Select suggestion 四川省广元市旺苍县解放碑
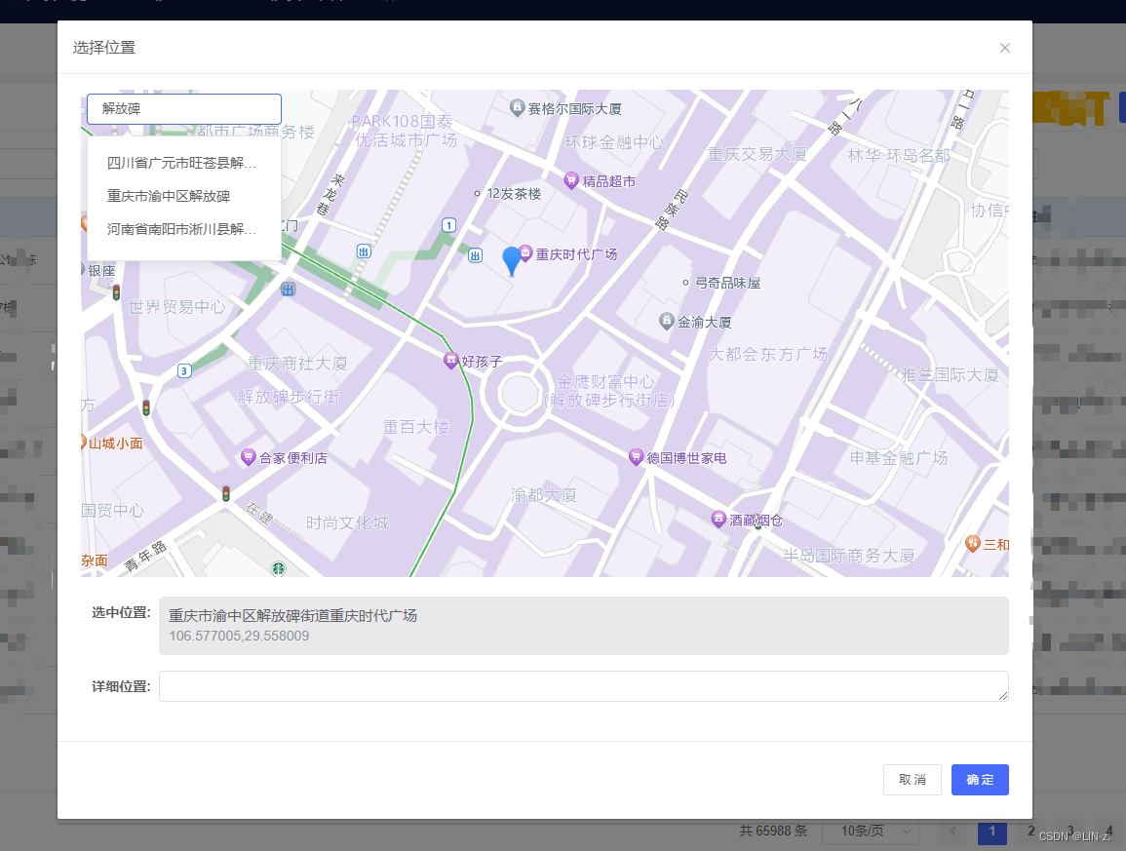Image resolution: width=1126 pixels, height=851 pixels. tap(181, 164)
